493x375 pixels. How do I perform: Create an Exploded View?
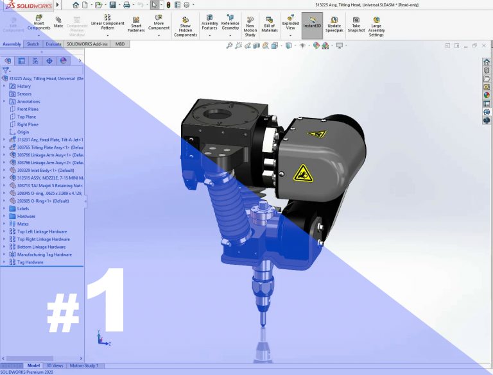[291, 24]
